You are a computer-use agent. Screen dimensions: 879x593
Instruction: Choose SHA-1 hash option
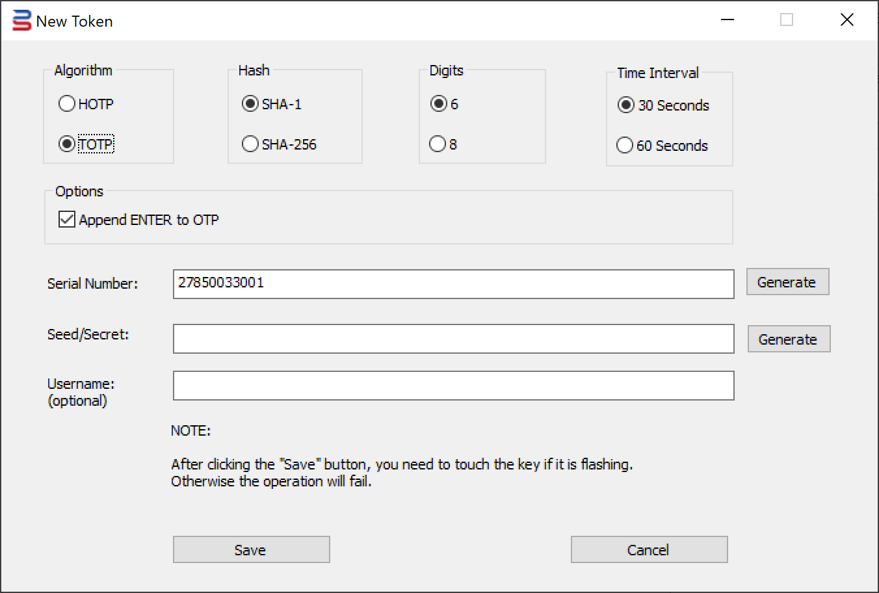(x=250, y=104)
